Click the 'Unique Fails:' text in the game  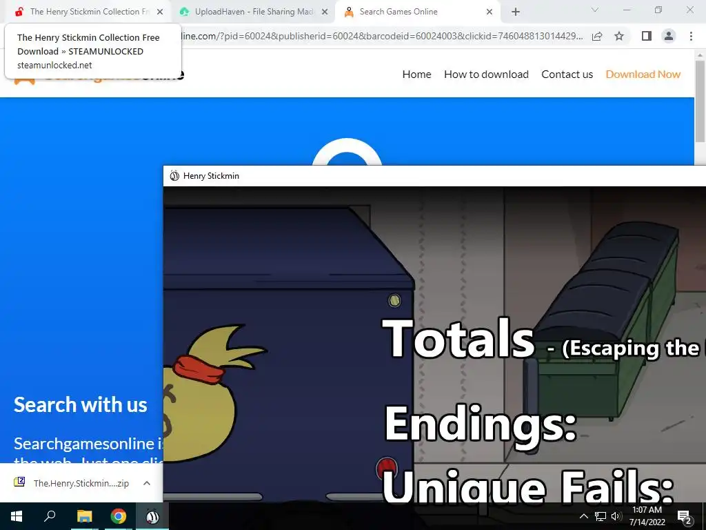pyautogui.click(x=527, y=486)
